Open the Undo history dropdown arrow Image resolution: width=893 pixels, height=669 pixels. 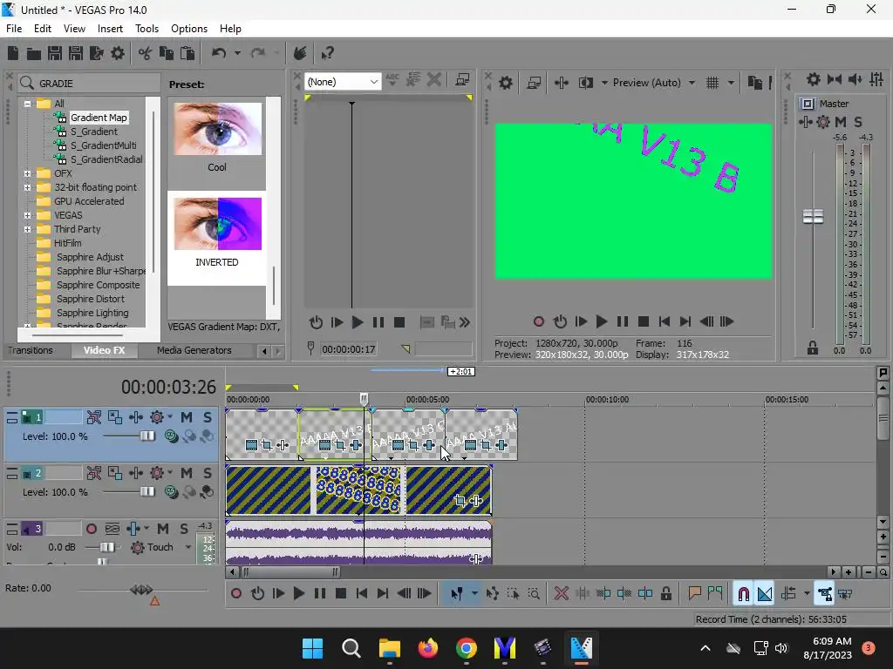point(237,53)
